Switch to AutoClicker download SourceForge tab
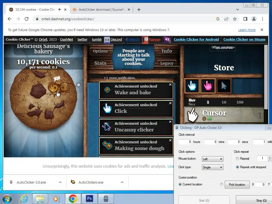Image resolution: width=272 pixels, height=204 pixels. click(x=101, y=10)
